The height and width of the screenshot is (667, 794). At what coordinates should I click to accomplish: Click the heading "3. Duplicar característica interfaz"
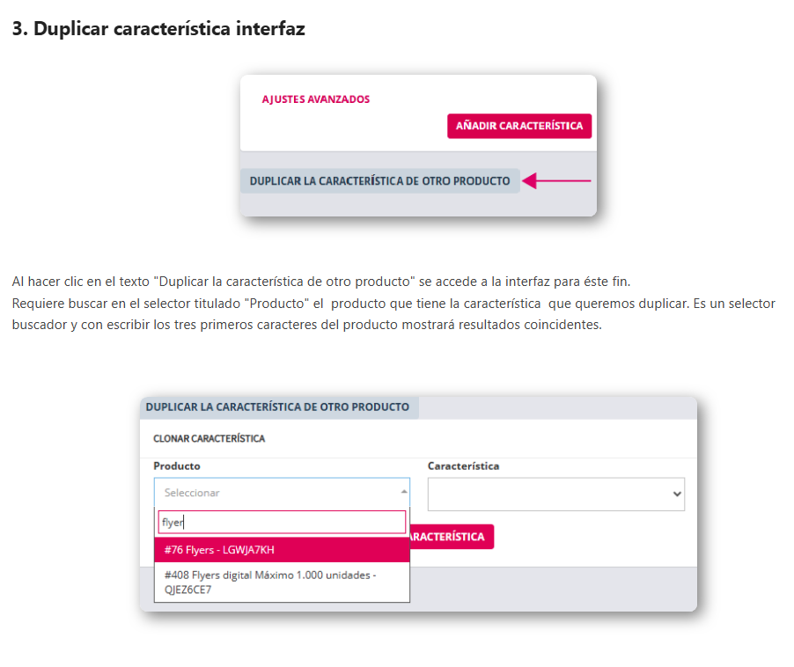(x=158, y=28)
